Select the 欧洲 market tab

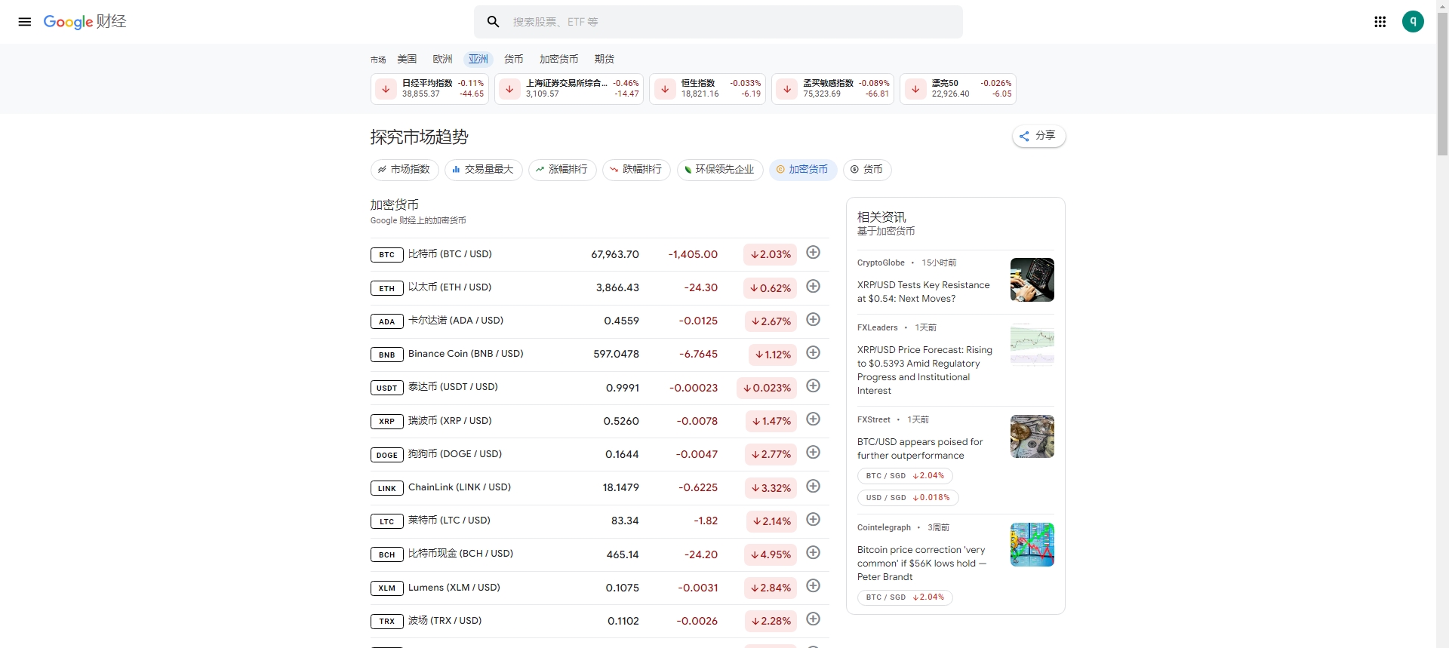(x=442, y=59)
